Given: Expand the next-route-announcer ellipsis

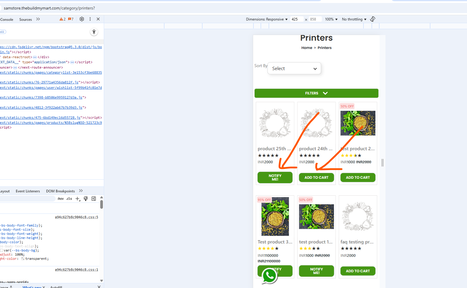Looking at the screenshot, I should pos(15,67).
